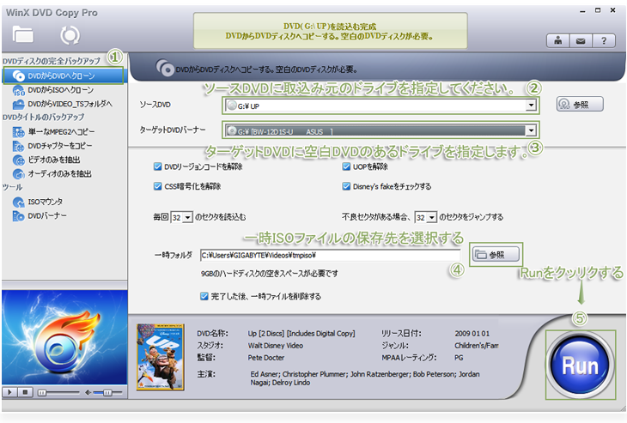This screenshot has height=423, width=627.
Task: Click the ツール section header
Action: (x=12, y=187)
